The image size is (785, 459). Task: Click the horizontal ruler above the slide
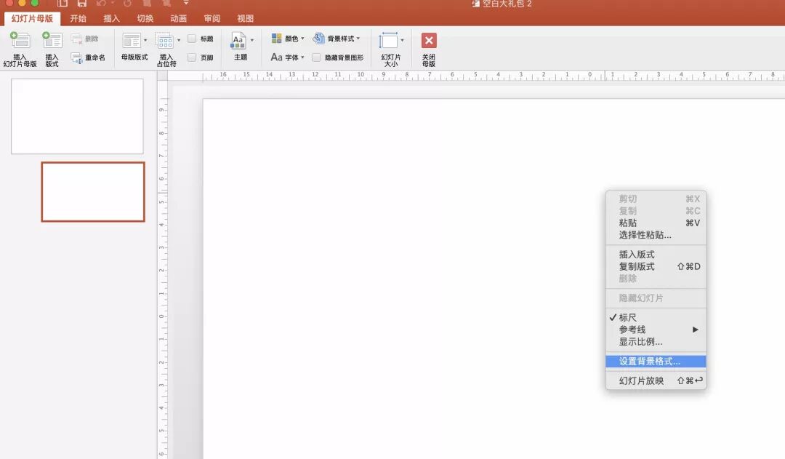pos(476,76)
